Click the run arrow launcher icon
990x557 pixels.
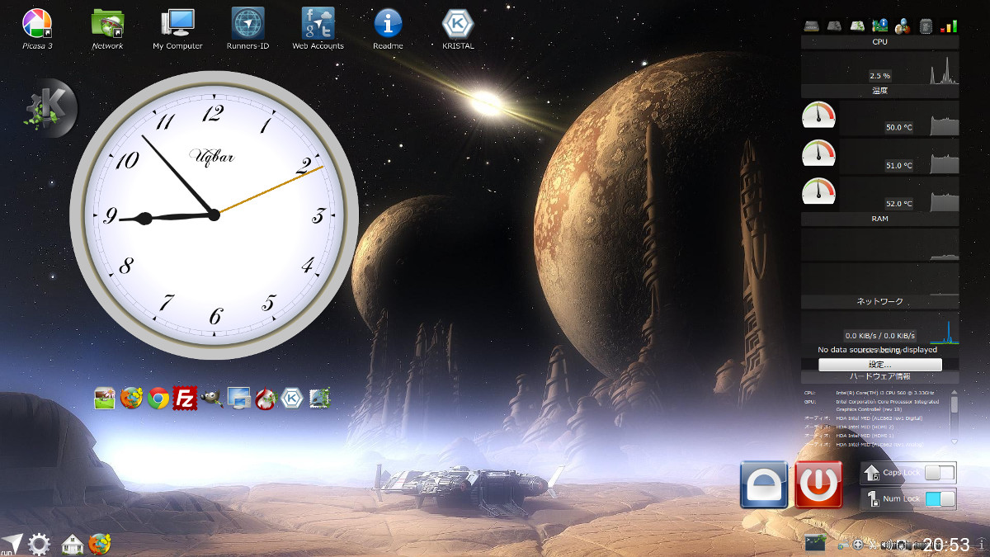(x=12, y=543)
